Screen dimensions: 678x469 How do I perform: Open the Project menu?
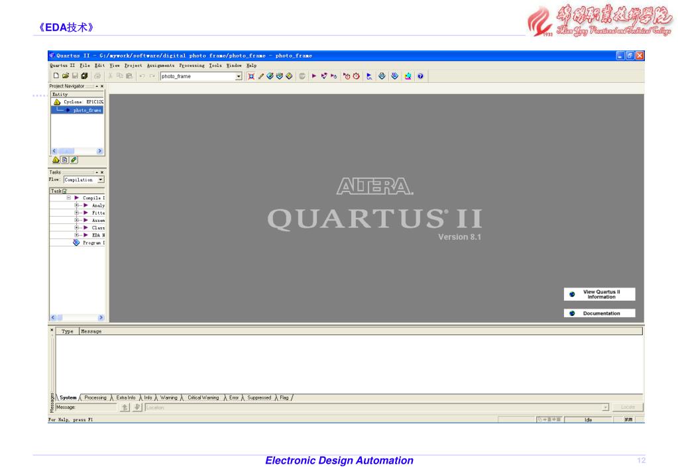[x=133, y=66]
